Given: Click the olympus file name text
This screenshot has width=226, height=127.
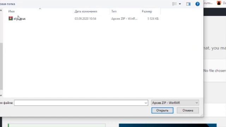Looking at the screenshot, I should [20, 19].
